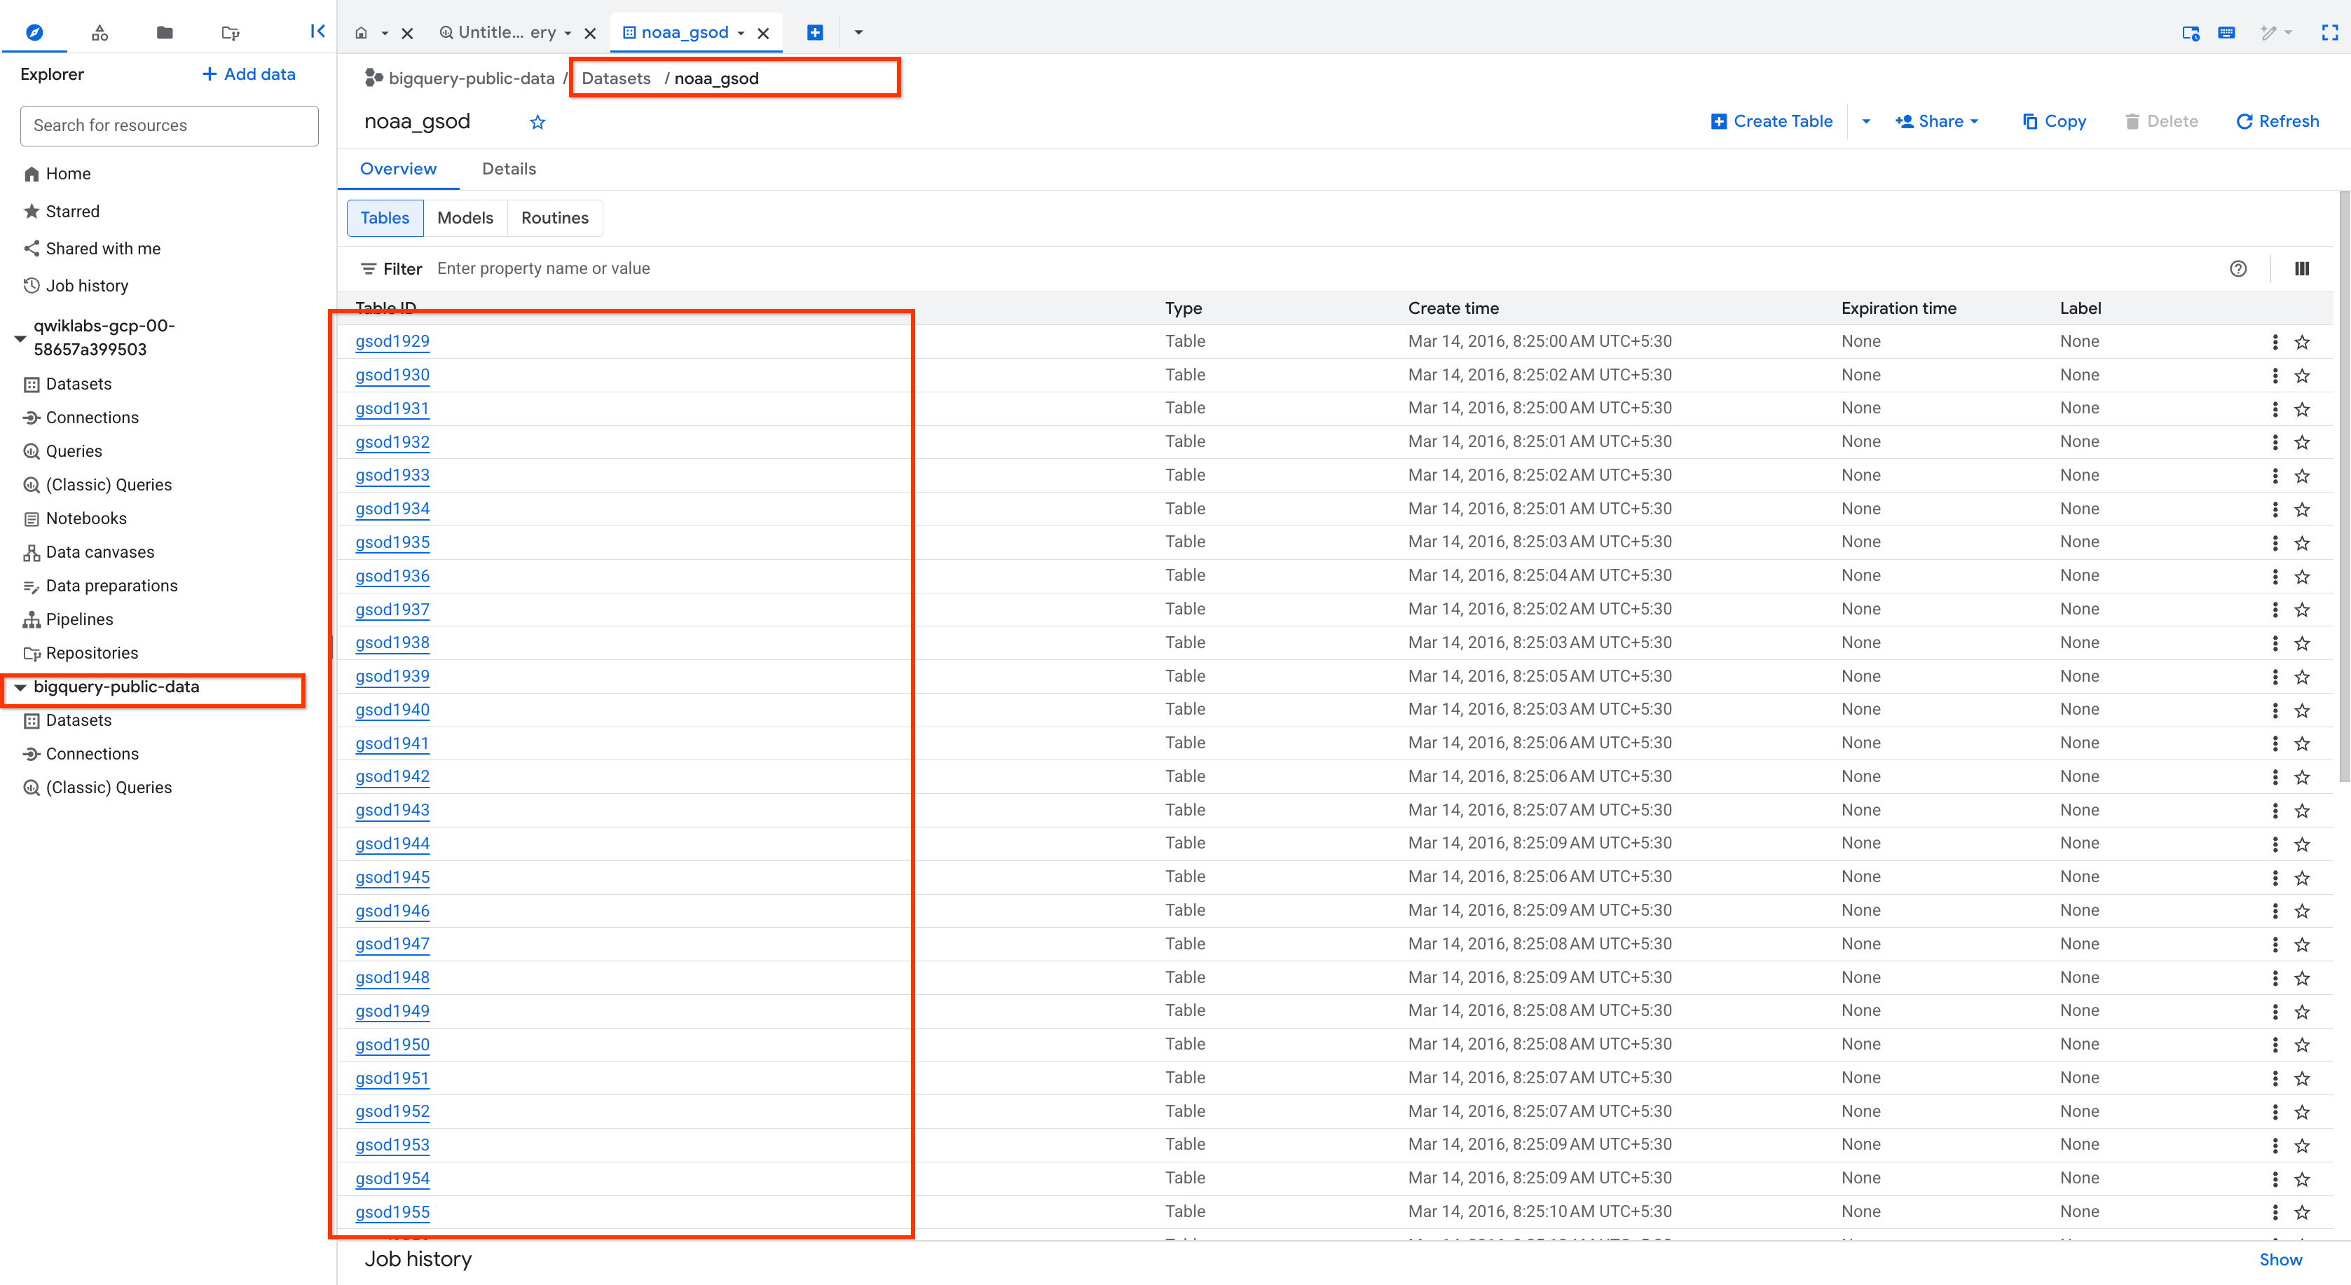Viewport: 2351px width, 1285px height.
Task: Open the gsod1945 table
Action: tap(392, 877)
